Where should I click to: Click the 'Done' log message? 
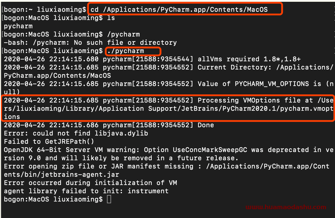click(206, 125)
